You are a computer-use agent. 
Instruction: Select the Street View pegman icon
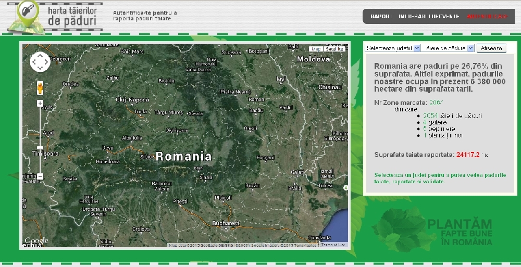[x=40, y=88]
